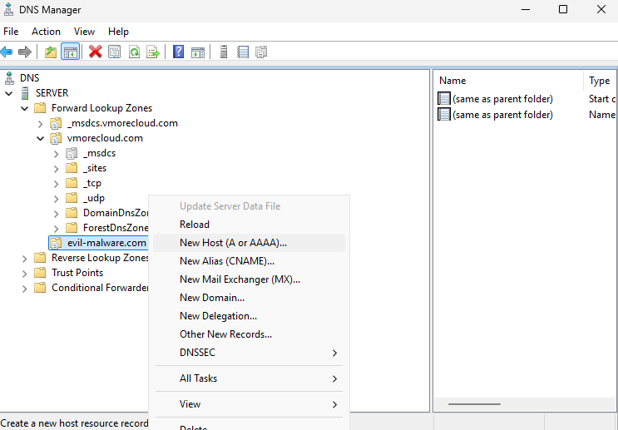Collapse the vmorecloud.com zone
This screenshot has width=618, height=430.
pos(40,138)
